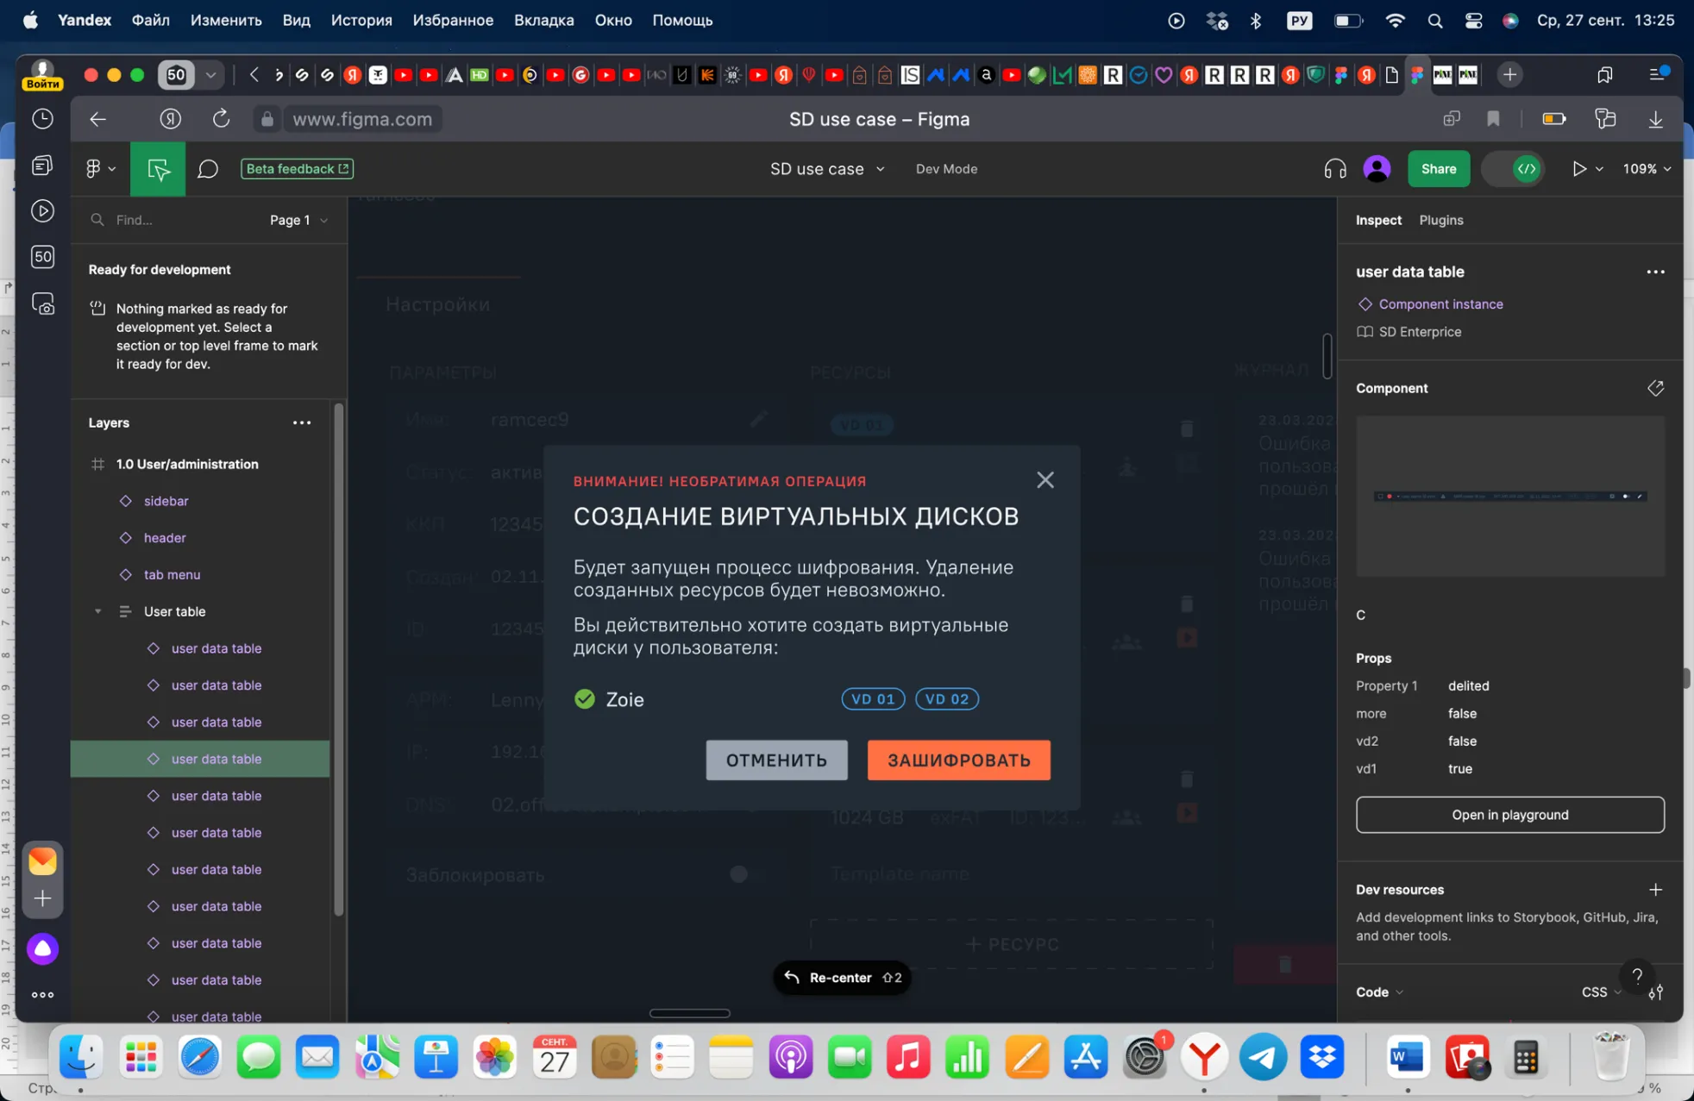1694x1101 pixels.
Task: Open the Figma main menu icon
Action: 100,169
